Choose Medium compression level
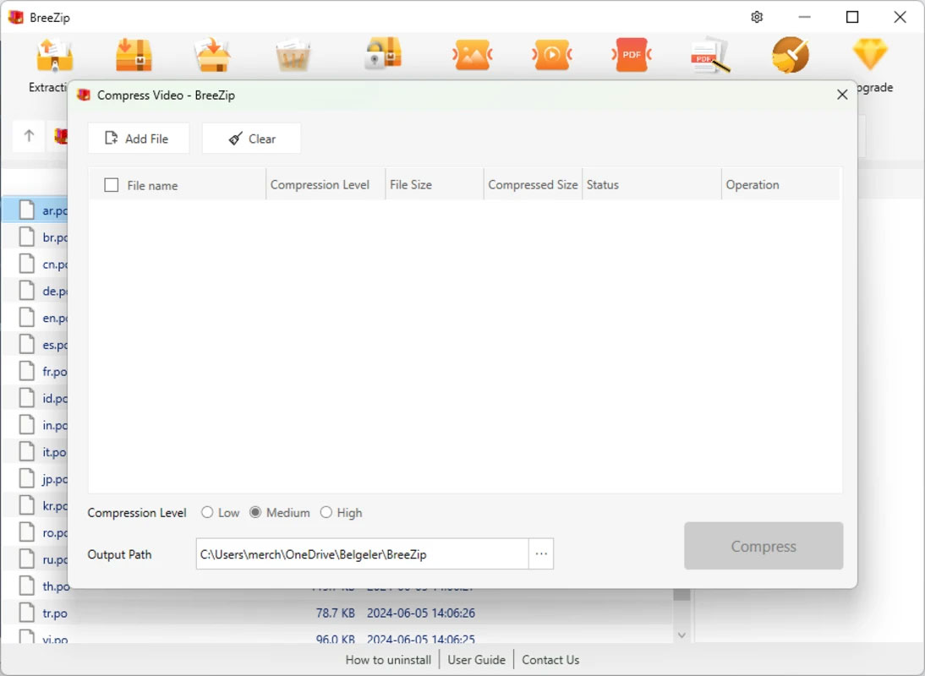The height and width of the screenshot is (676, 925). (255, 513)
